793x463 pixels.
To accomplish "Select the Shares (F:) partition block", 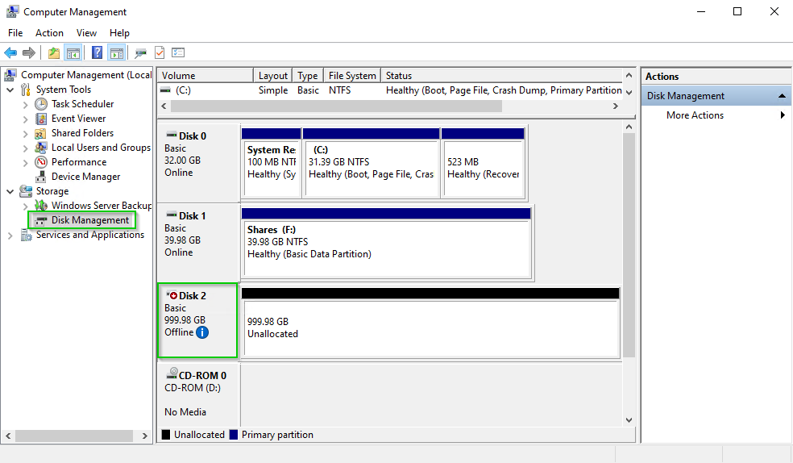I will (385, 242).
